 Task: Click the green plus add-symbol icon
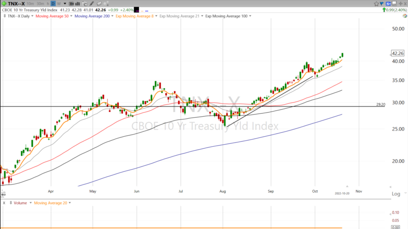4,3
